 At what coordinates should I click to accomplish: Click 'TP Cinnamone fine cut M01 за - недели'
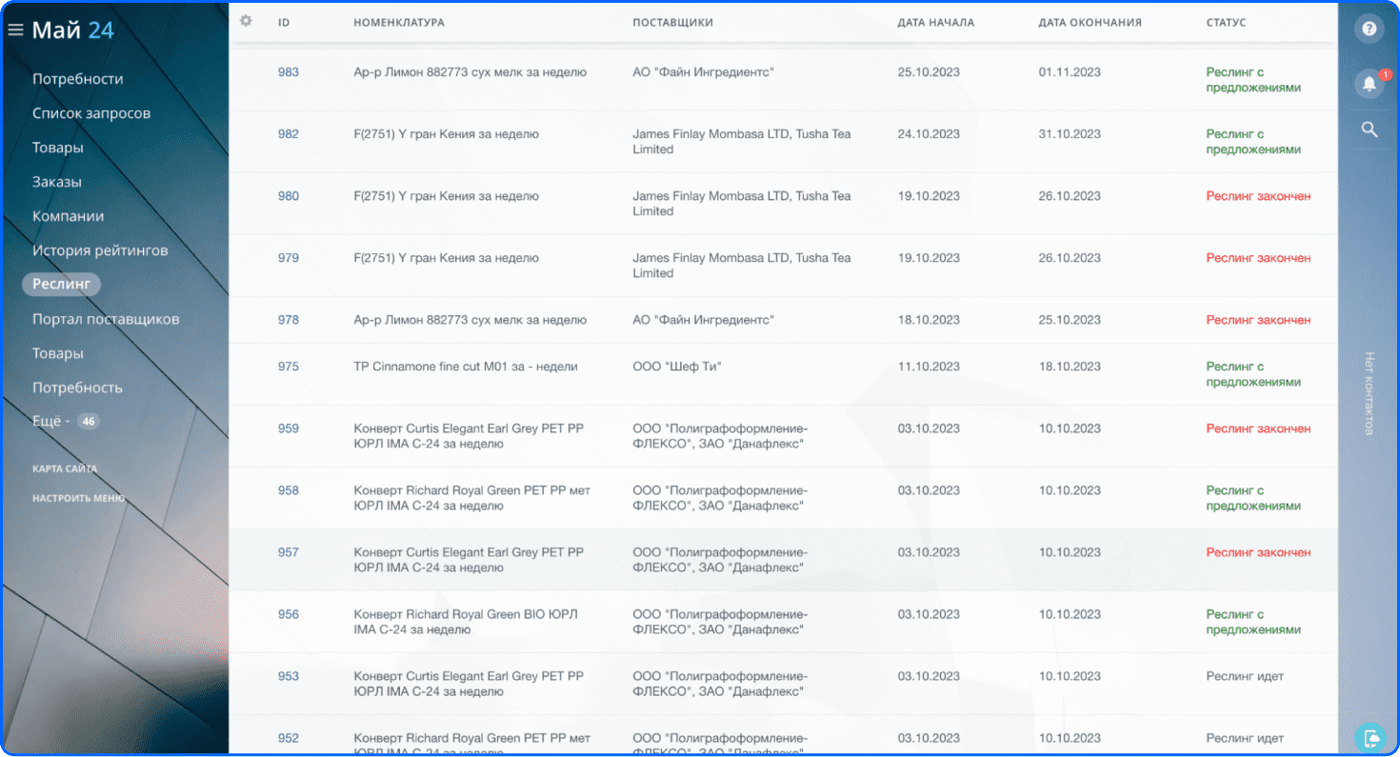[466, 367]
